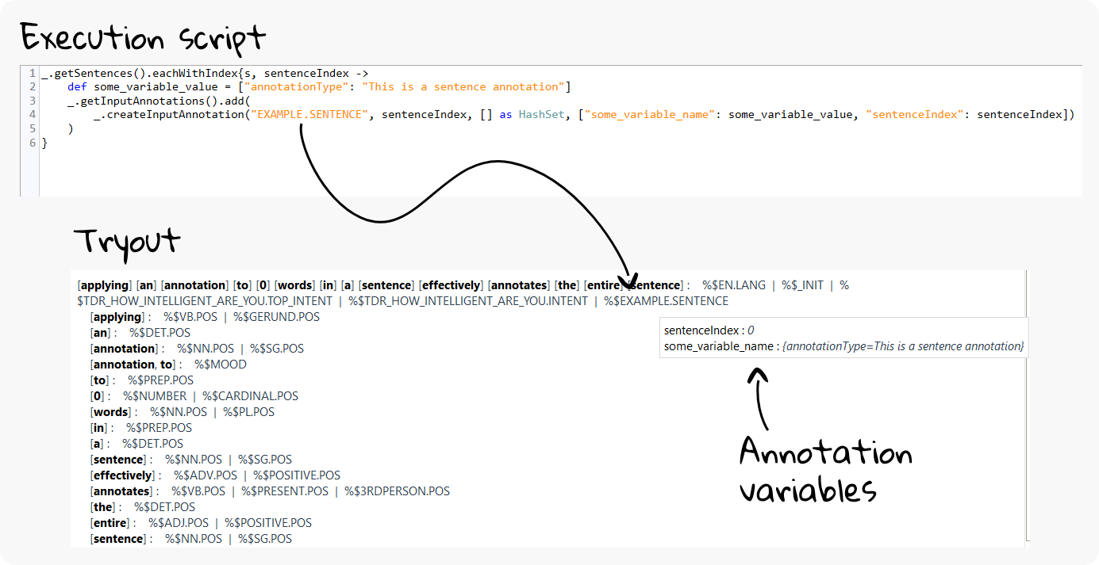Click the [annotation, to] phrase token

tap(133, 365)
